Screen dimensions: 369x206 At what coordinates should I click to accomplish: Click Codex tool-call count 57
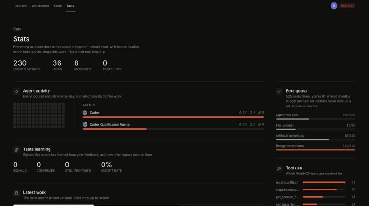pyautogui.click(x=243, y=112)
